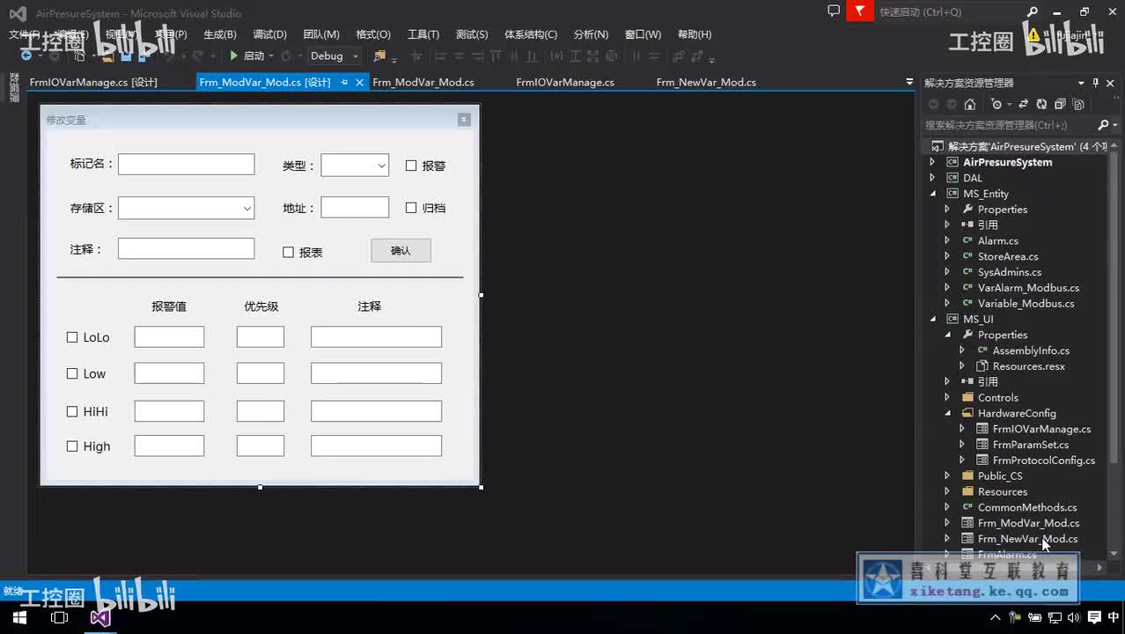Open the 工具(T) menu
Screen dimensions: 1125x634
click(x=423, y=34)
